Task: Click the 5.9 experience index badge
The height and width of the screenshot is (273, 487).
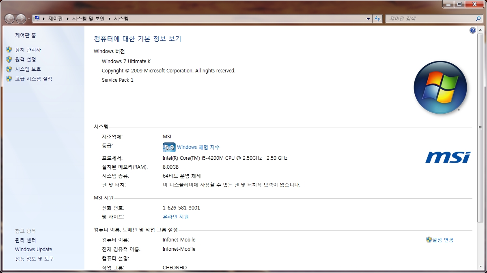Action: click(169, 147)
